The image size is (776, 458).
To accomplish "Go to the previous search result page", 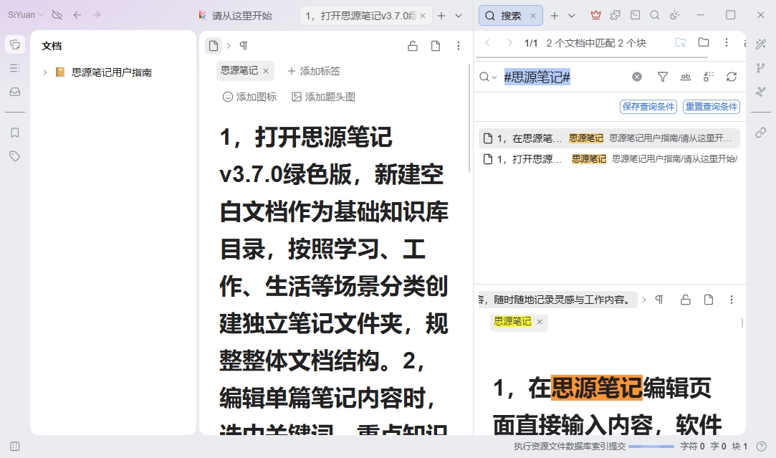I will pyautogui.click(x=487, y=42).
